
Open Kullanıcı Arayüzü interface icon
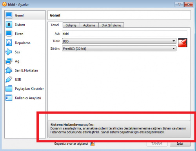coord(9,98)
